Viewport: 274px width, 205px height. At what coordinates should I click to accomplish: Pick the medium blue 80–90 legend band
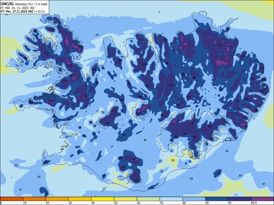pyautogui.click(x=194, y=199)
